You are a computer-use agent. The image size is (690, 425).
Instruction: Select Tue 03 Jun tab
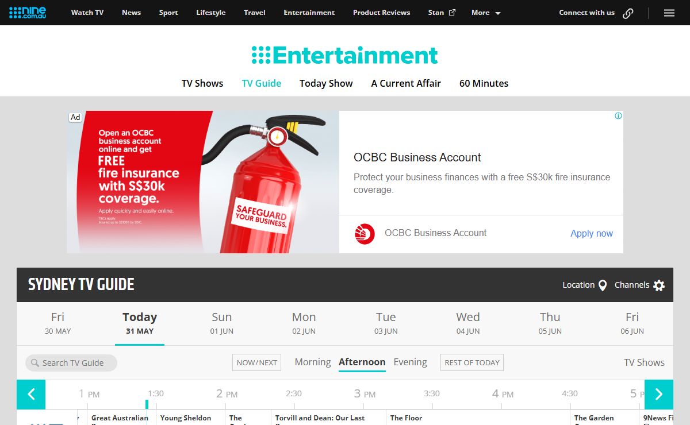click(386, 323)
